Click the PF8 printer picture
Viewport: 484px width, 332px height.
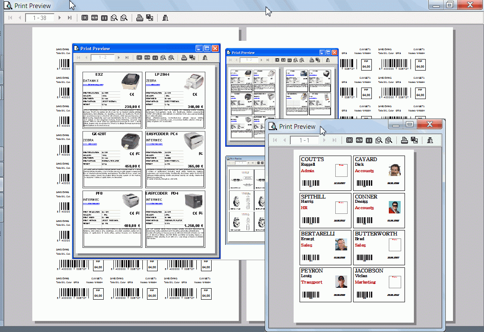click(130, 201)
